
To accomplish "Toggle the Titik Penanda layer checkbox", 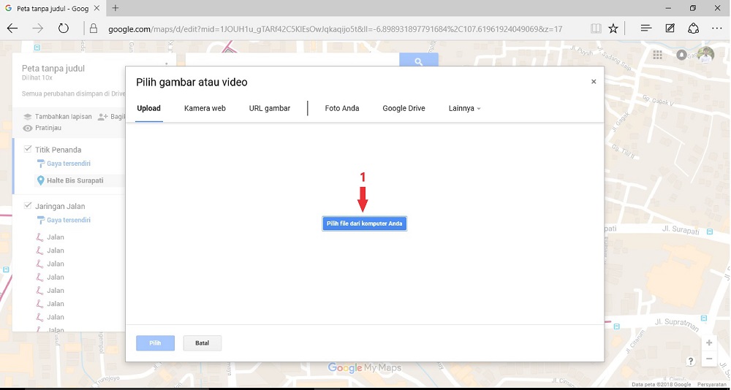I will point(28,149).
